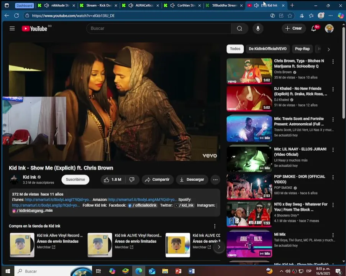Viewport: 346px width, 276px height.
Task: Open the YouTube hamburger guide menu
Action: pyautogui.click(x=12, y=28)
